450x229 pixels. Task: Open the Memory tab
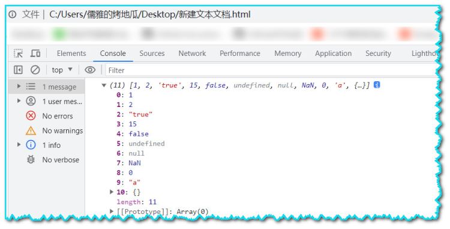pos(288,53)
